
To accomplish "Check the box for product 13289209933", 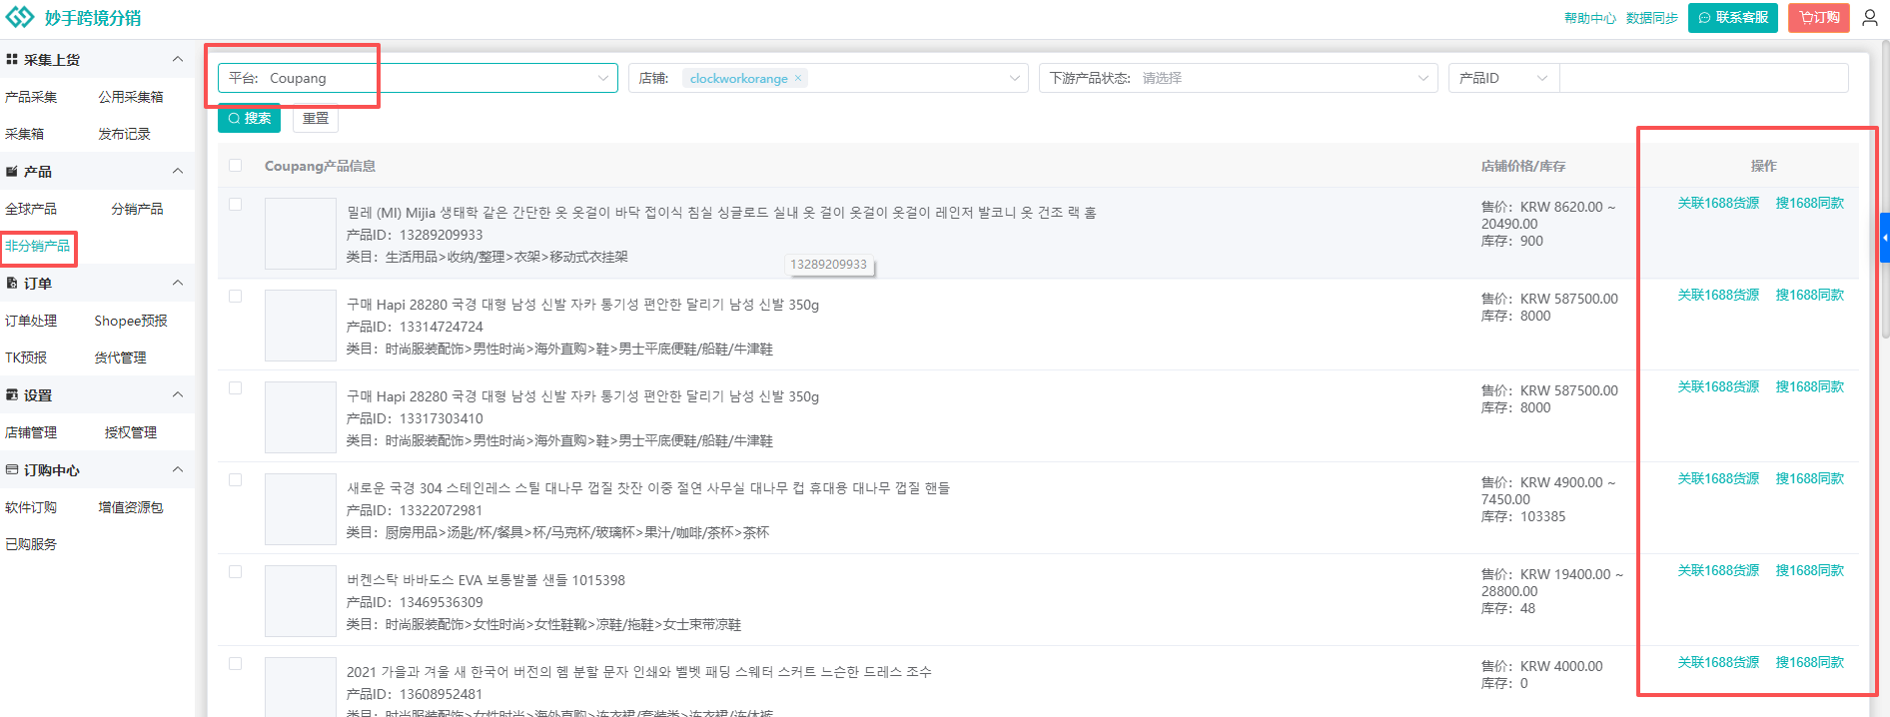I will click(236, 205).
